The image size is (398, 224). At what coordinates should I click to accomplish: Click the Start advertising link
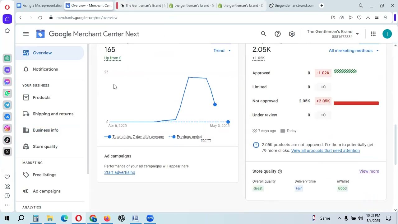pos(120,172)
